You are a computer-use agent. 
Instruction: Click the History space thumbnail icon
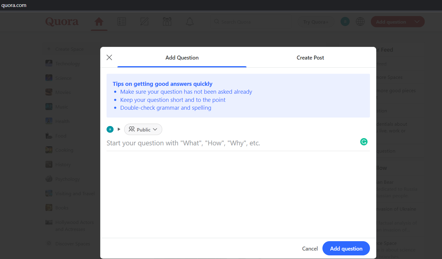[49, 164]
